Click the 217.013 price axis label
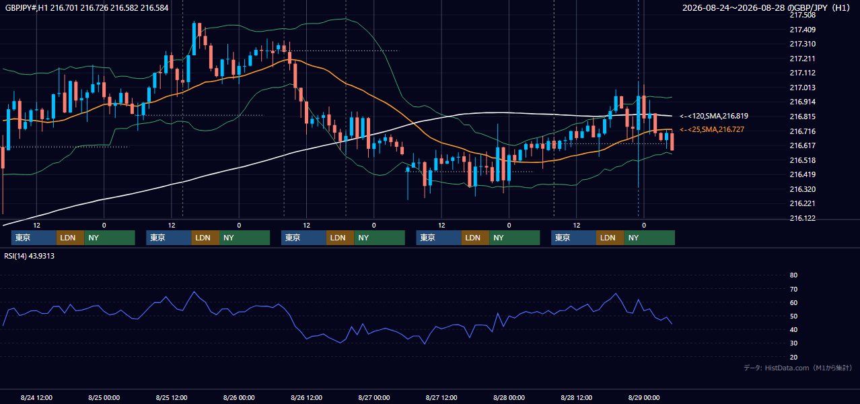Viewport: 860px width, 404px height. tap(802, 88)
